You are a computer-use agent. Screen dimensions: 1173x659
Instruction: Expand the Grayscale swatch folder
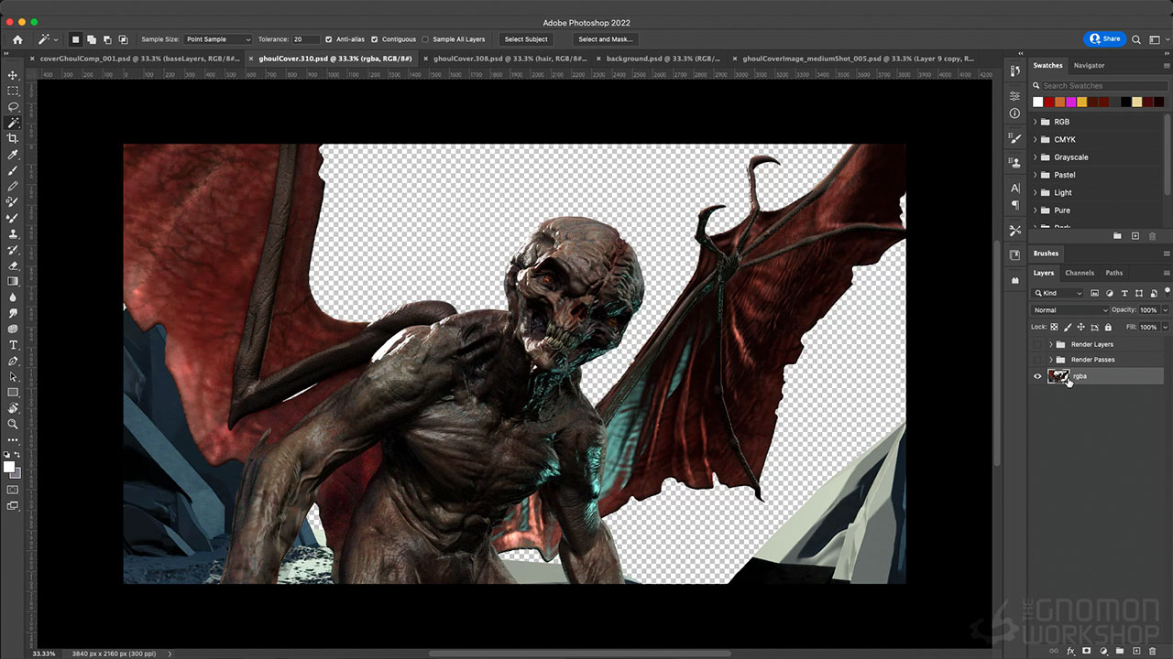(x=1036, y=157)
